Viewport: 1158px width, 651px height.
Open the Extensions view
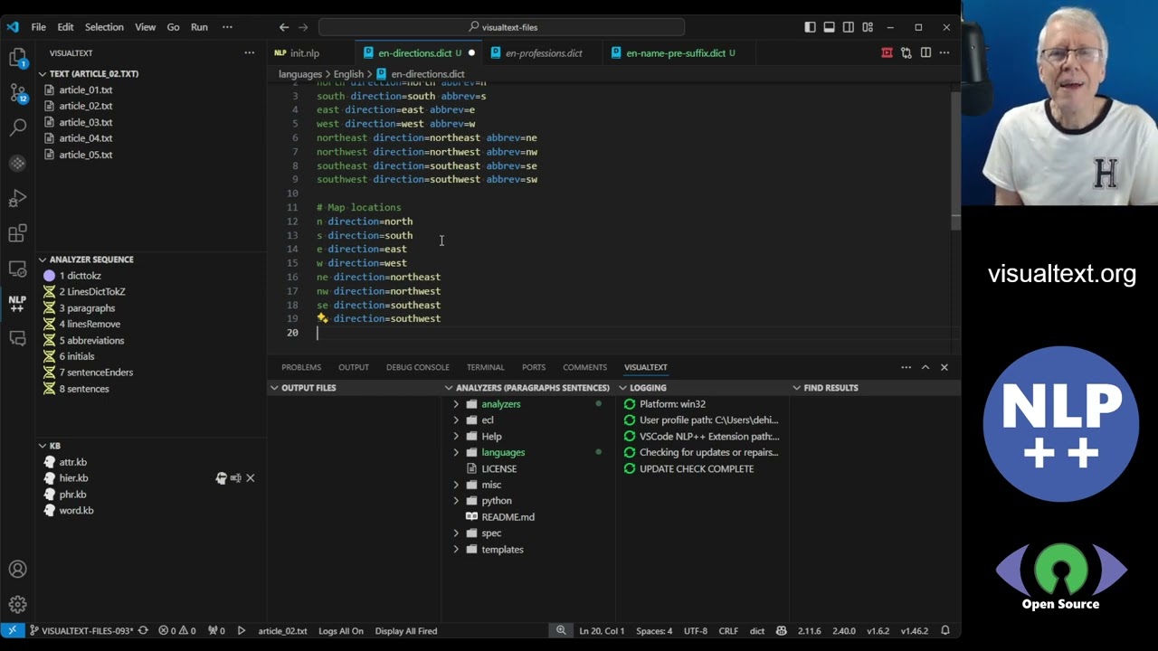click(17, 234)
